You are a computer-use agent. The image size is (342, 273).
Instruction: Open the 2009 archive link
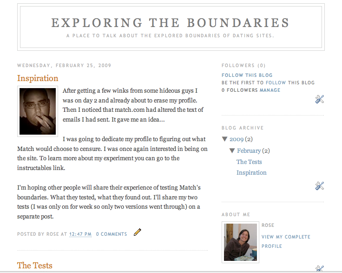pyautogui.click(x=237, y=139)
